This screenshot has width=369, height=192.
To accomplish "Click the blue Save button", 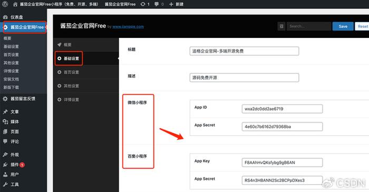I will click(x=343, y=26).
